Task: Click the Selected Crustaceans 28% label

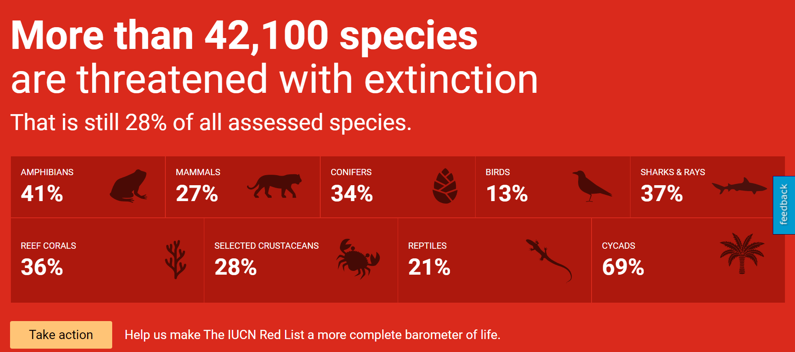Action: [236, 267]
